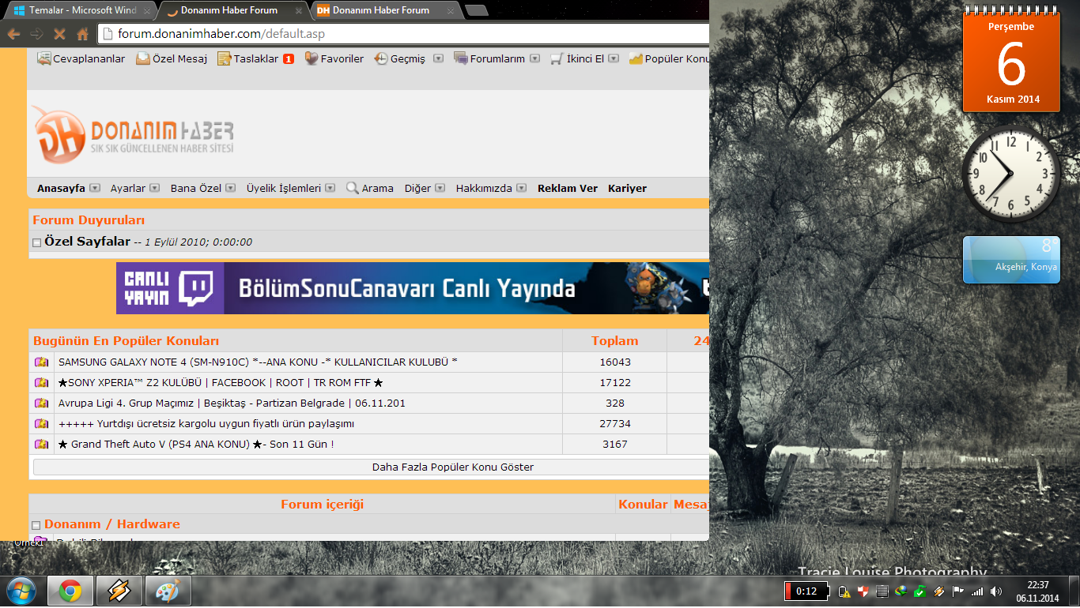This screenshot has width=1080, height=608.
Task: Click Kariyer in the navigation bar
Action: click(x=627, y=188)
